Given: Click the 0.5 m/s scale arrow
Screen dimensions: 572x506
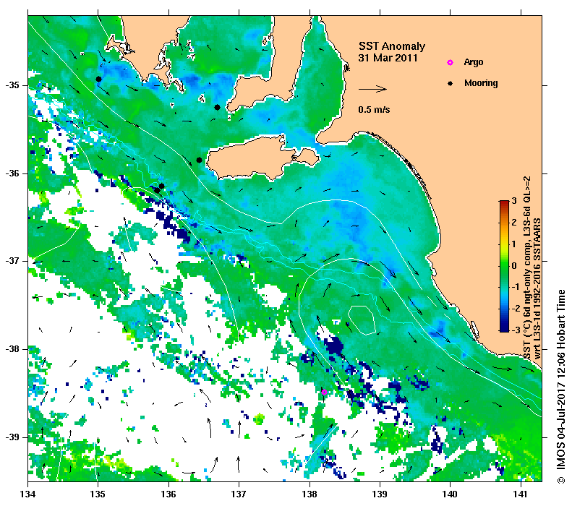Looking at the screenshot, I should click(x=372, y=89).
